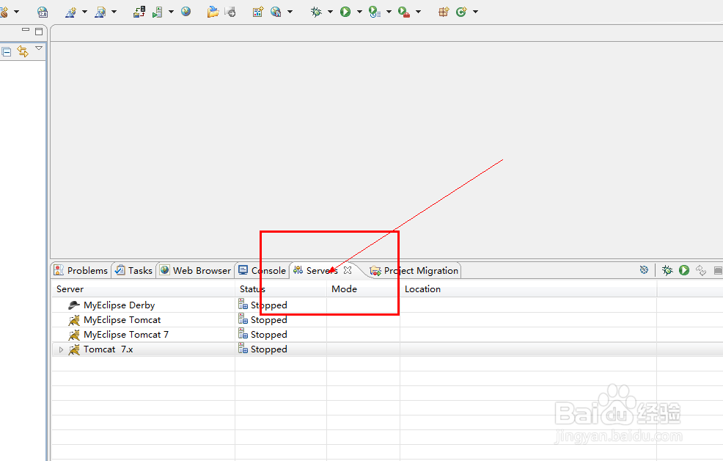
Task: Close the Servers tab with its X
Action: (348, 270)
